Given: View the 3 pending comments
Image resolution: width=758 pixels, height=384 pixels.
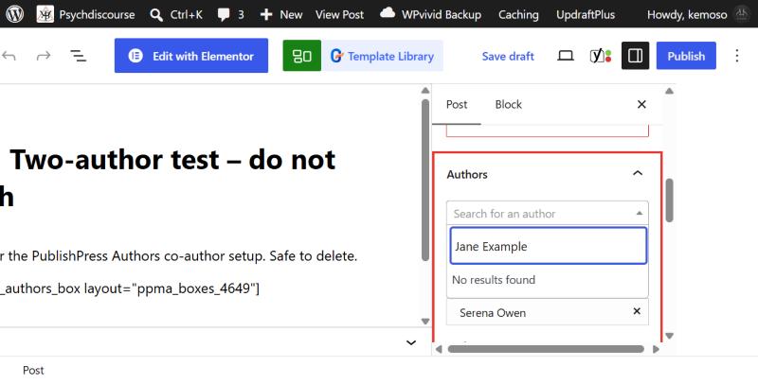Looking at the screenshot, I should (x=230, y=15).
